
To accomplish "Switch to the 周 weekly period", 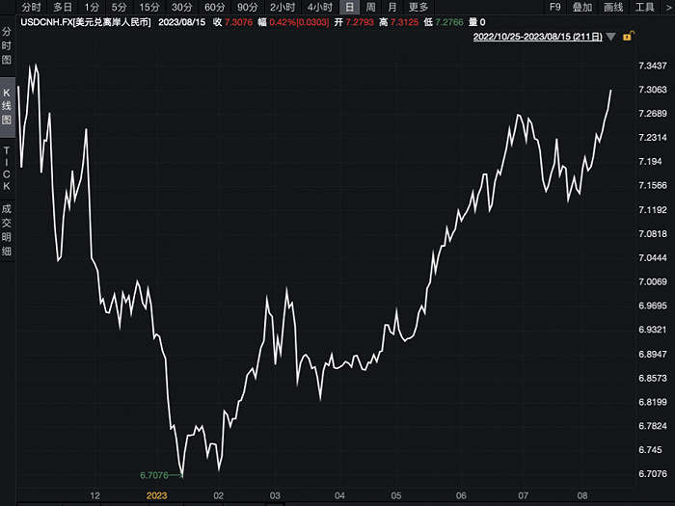I will coord(370,7).
